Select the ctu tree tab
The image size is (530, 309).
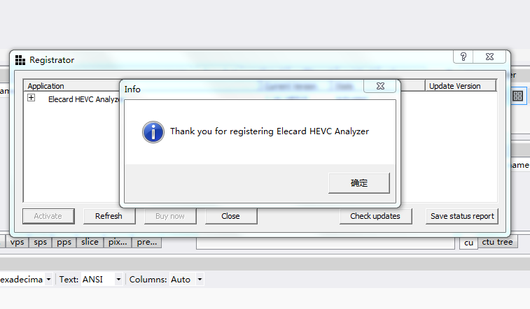497,242
